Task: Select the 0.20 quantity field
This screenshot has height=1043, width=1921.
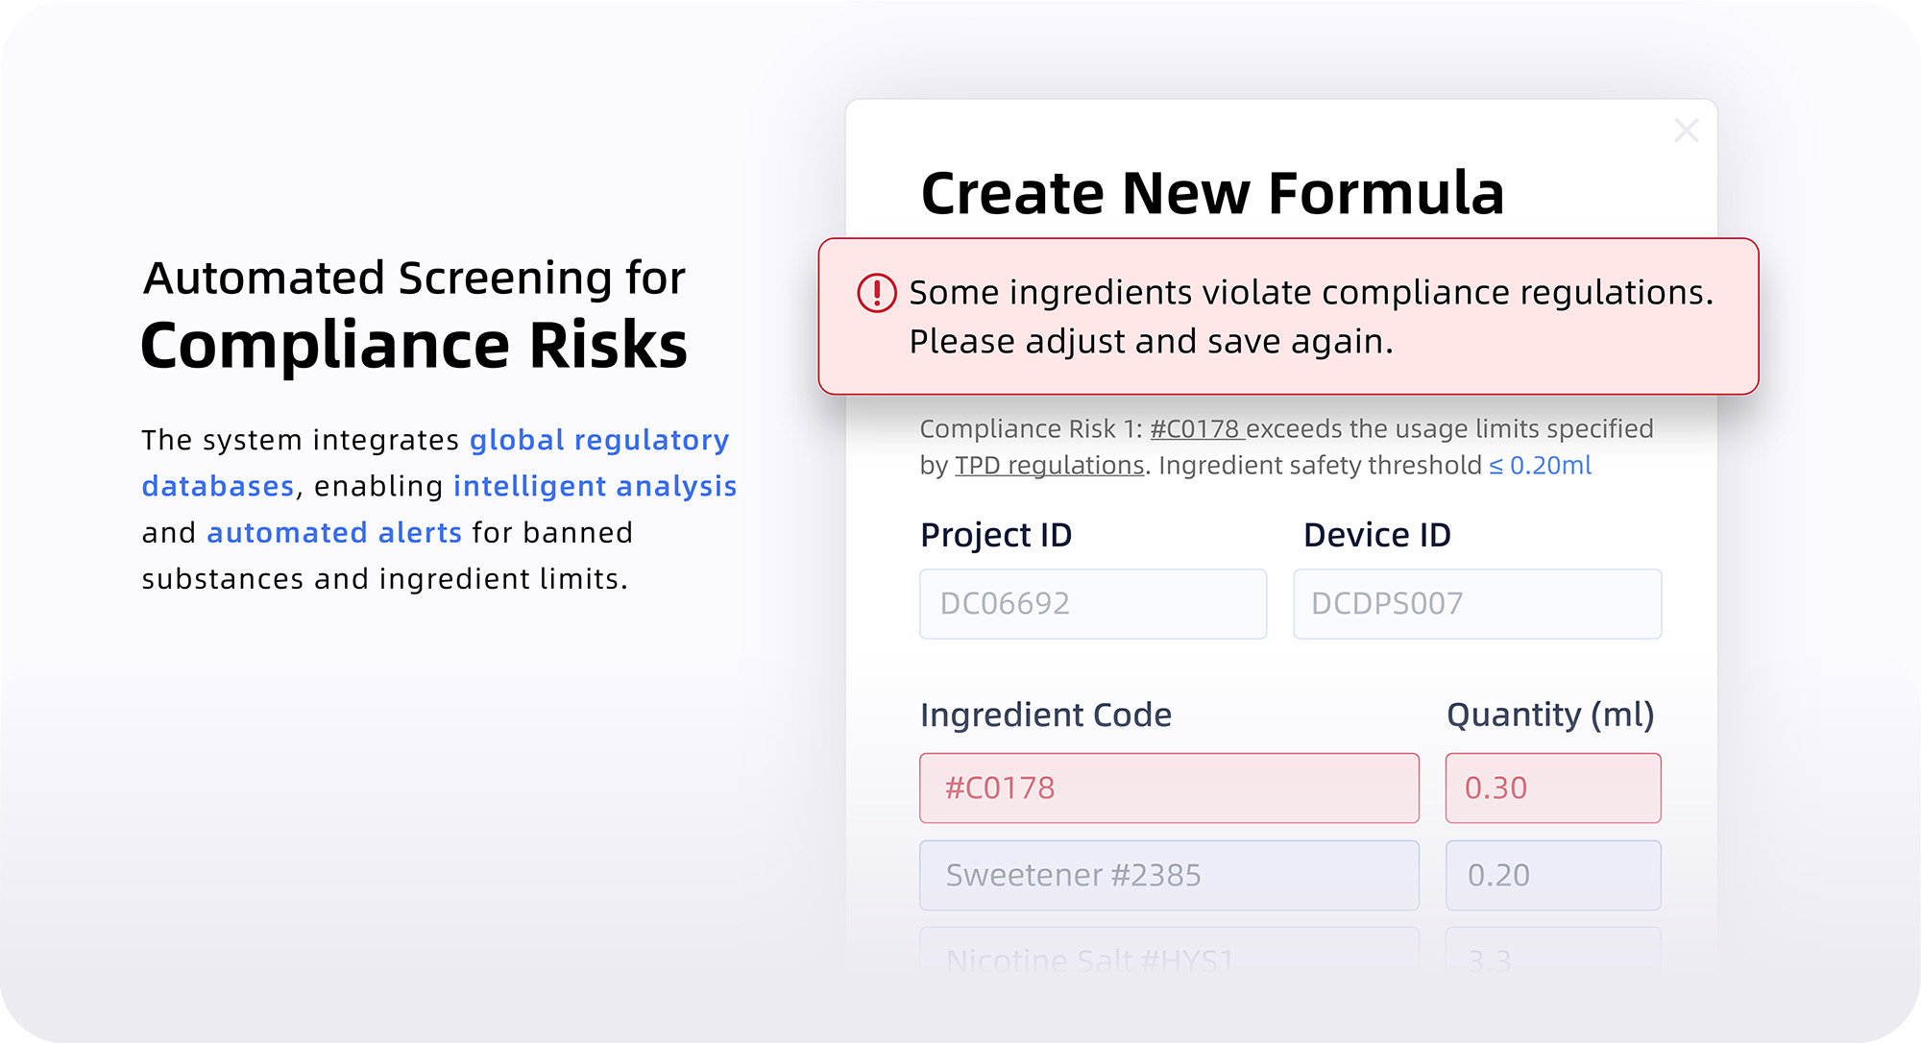Action: [1553, 876]
